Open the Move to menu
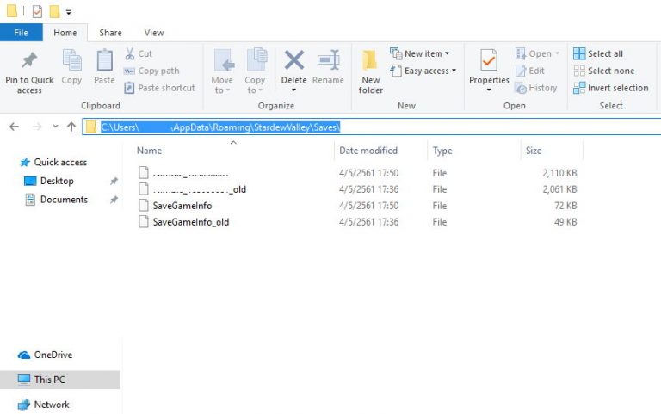Image resolution: width=661 pixels, height=414 pixels. 222,71
